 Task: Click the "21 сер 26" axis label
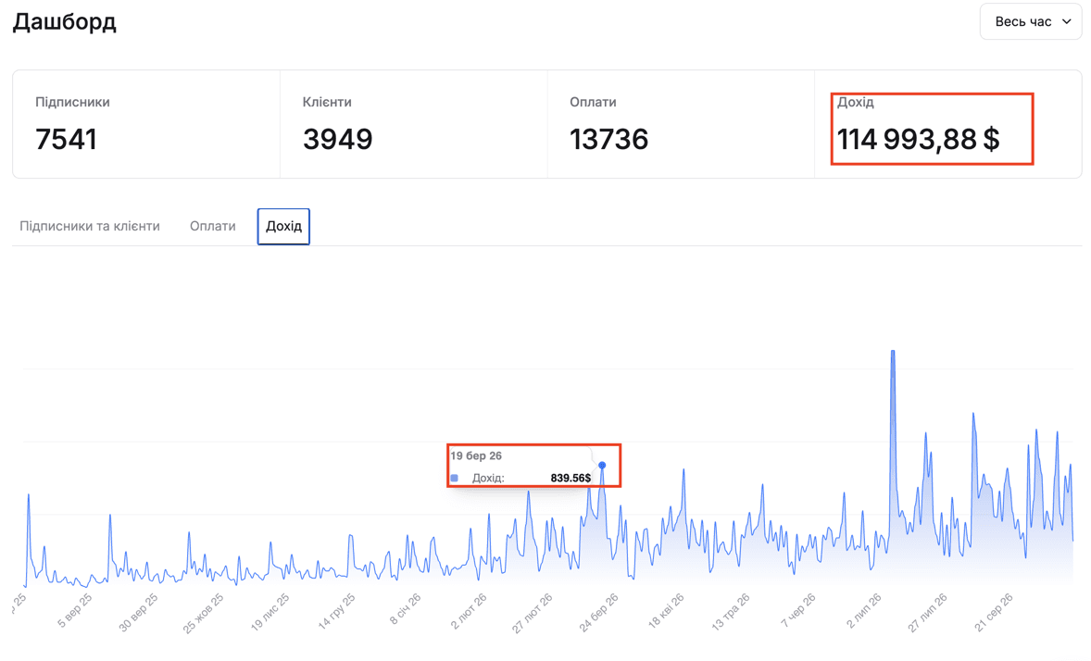(994, 612)
